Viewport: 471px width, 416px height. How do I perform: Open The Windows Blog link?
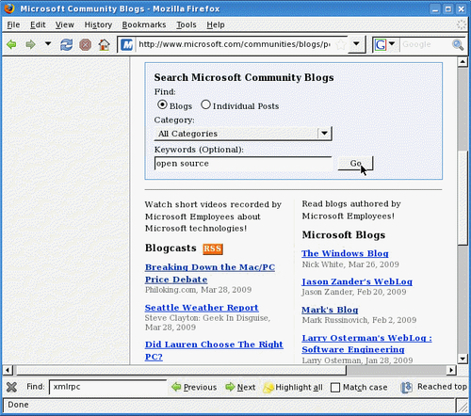click(x=345, y=253)
